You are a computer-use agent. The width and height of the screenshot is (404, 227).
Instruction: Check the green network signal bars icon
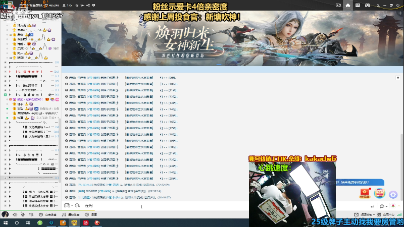tap(399, 214)
